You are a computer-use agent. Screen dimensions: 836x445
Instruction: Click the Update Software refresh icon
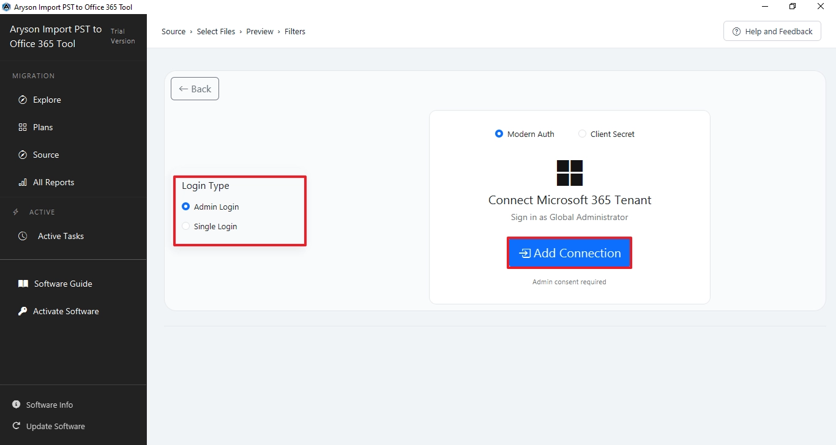click(x=16, y=426)
